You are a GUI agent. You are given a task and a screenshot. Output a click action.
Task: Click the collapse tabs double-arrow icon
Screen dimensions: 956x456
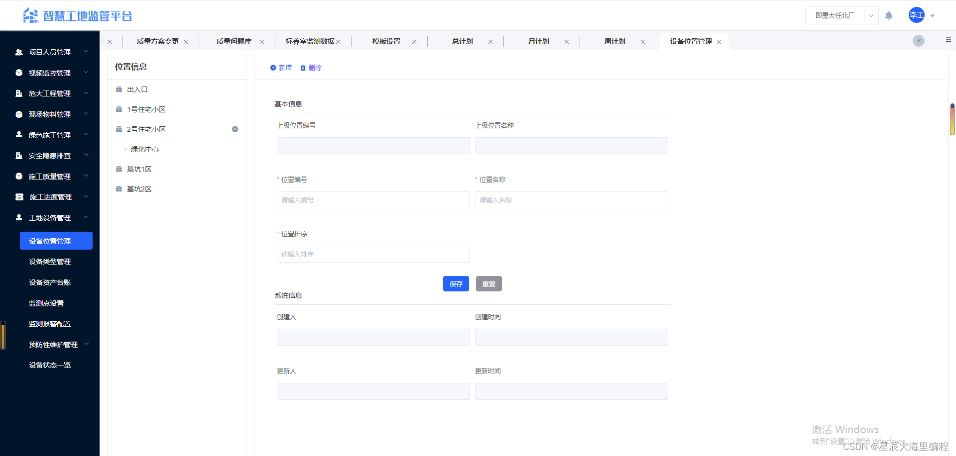pos(919,41)
